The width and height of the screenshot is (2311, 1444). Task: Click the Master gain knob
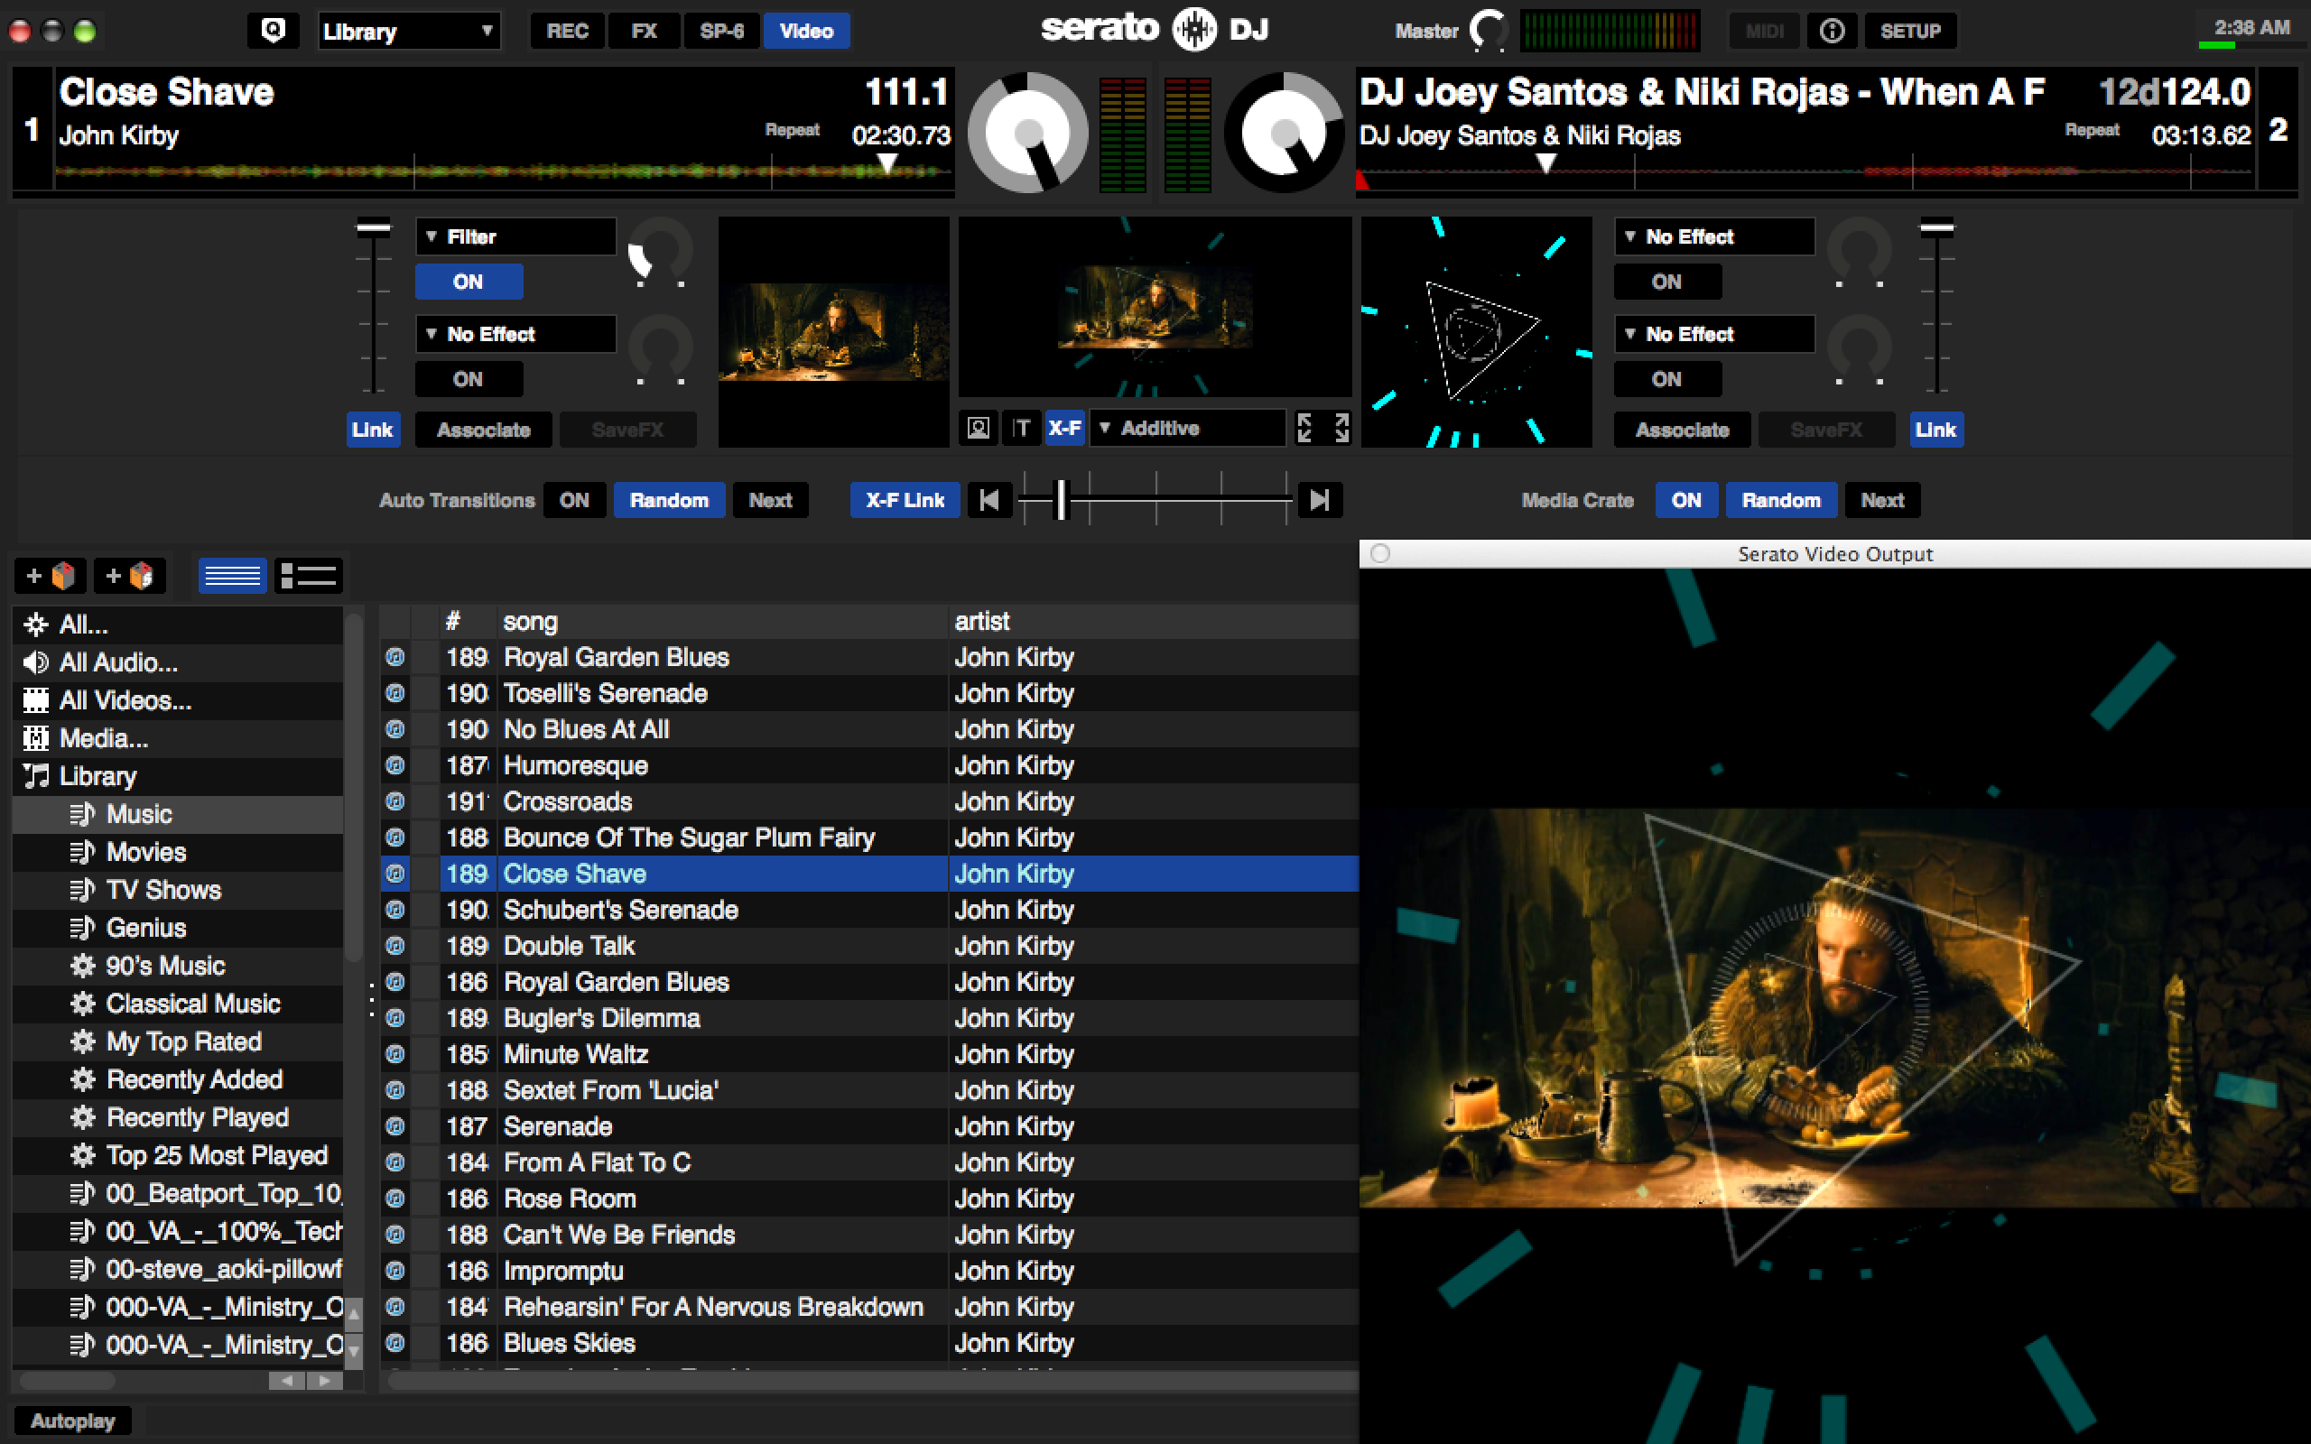[x=1488, y=31]
